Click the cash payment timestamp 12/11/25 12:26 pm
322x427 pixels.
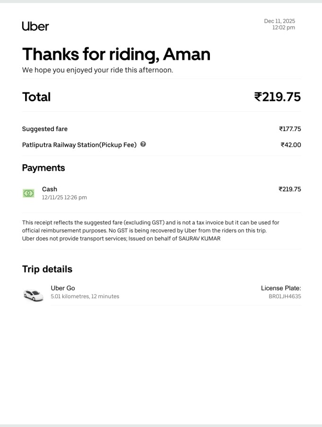pyautogui.click(x=64, y=197)
